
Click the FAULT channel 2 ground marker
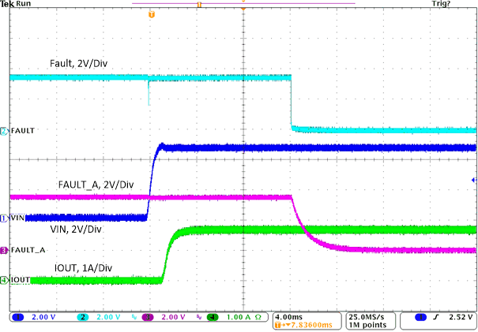pyautogui.click(x=4, y=130)
